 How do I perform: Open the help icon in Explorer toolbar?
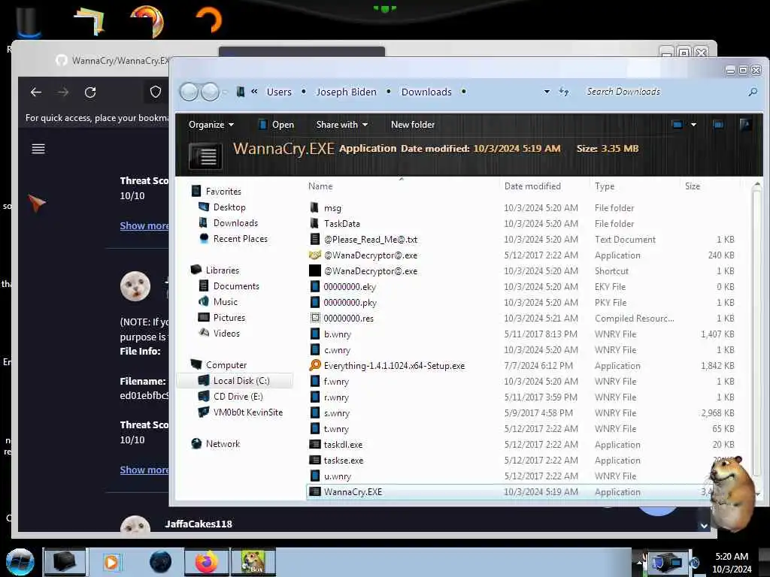click(745, 125)
